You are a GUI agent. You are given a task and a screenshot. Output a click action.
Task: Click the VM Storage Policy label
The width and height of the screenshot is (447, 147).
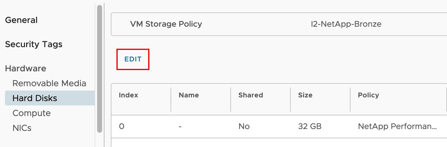166,24
